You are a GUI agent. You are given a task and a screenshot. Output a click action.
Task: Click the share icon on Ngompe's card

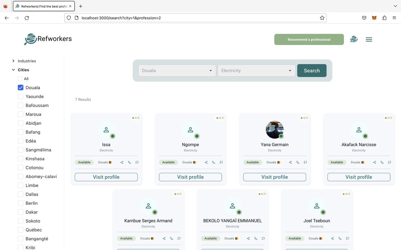point(206,162)
